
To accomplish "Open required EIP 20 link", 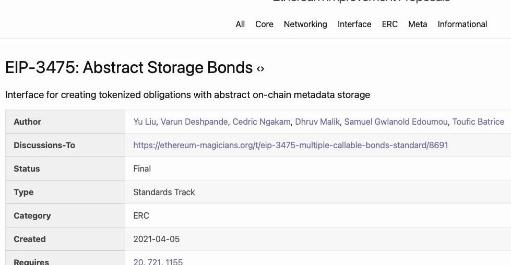I will [x=138, y=262].
